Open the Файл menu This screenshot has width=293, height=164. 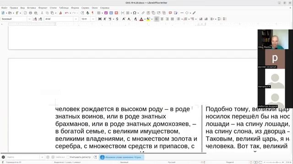[4, 8]
